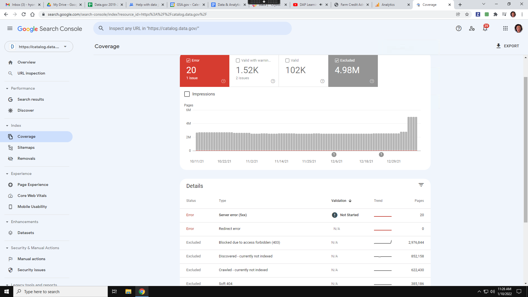Open the Server error (5xx) row
Screen dimensions: 528x297
click(x=305, y=215)
